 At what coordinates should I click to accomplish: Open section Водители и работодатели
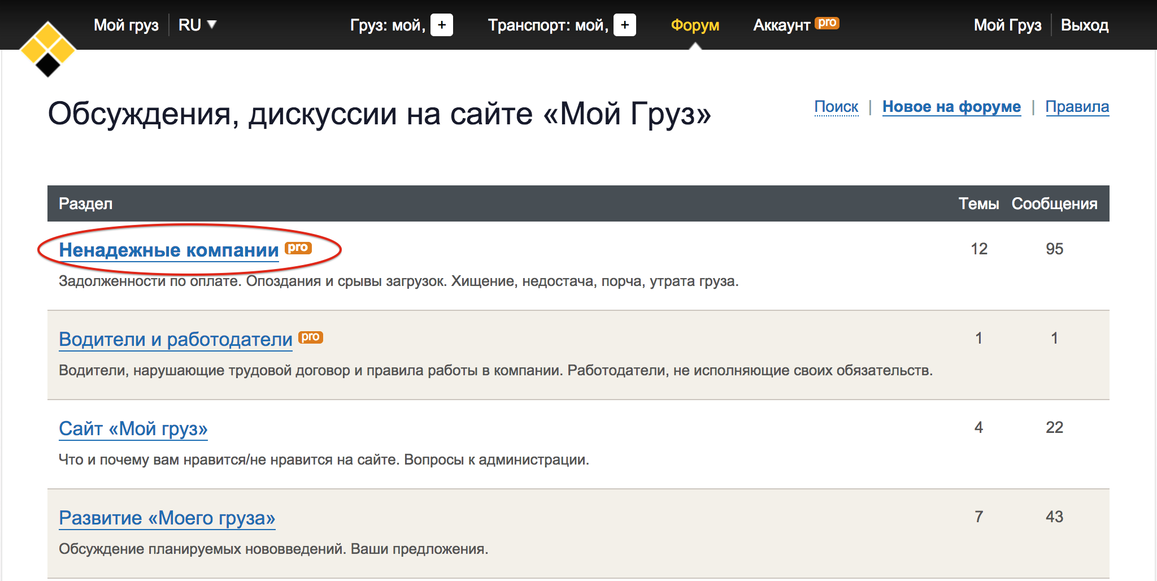coord(176,339)
